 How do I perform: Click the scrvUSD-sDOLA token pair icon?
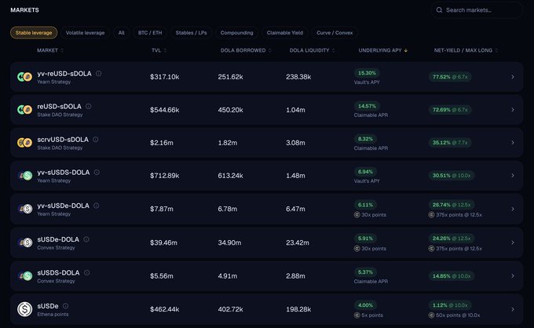click(x=24, y=143)
